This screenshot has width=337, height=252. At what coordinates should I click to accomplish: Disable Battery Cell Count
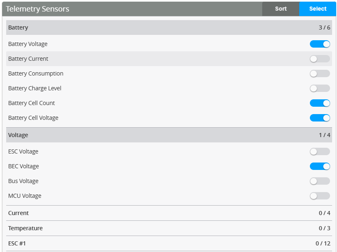click(x=320, y=103)
